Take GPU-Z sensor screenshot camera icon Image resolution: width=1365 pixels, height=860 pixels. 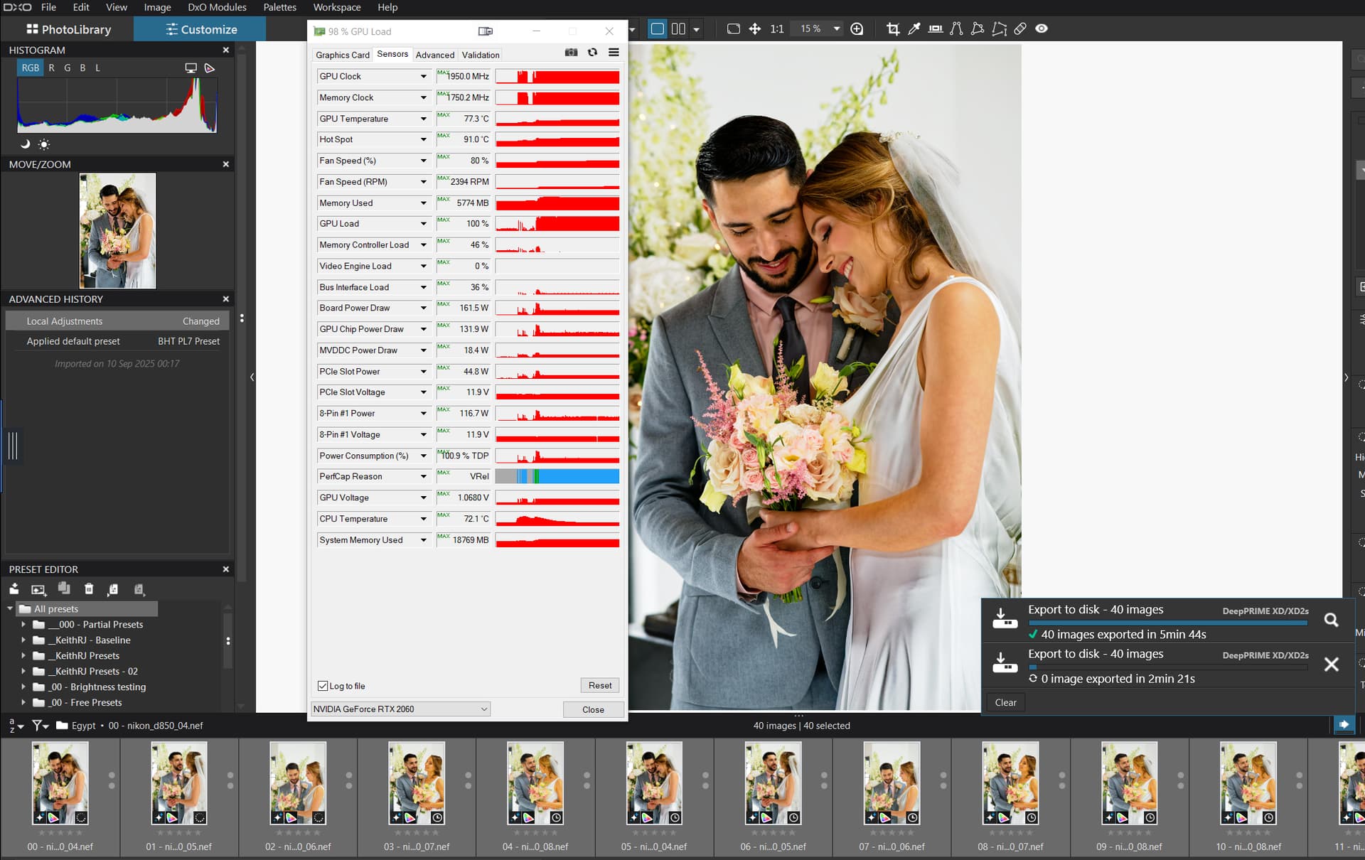tap(571, 53)
